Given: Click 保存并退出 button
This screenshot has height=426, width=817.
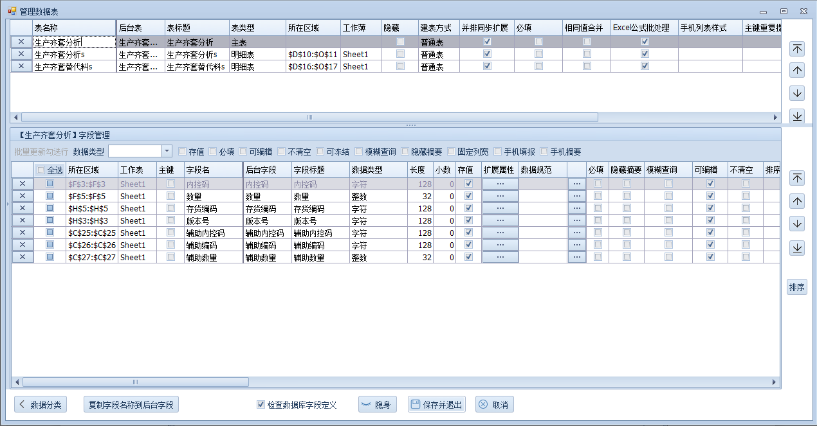Looking at the screenshot, I should [436, 405].
